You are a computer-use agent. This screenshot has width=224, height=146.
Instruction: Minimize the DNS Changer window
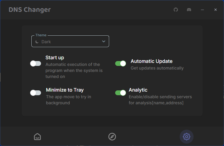coord(202,10)
